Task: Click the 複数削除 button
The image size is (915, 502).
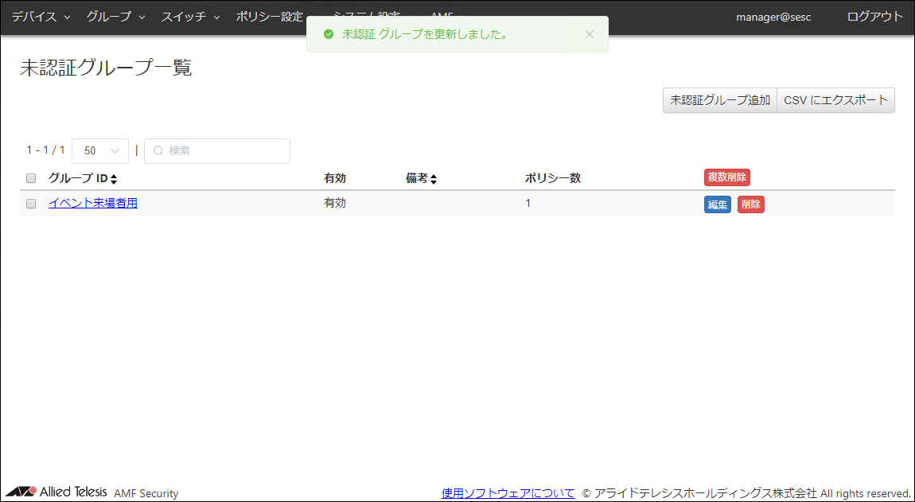Action: pyautogui.click(x=726, y=177)
